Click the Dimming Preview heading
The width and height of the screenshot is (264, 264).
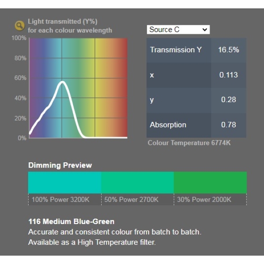(x=60, y=165)
